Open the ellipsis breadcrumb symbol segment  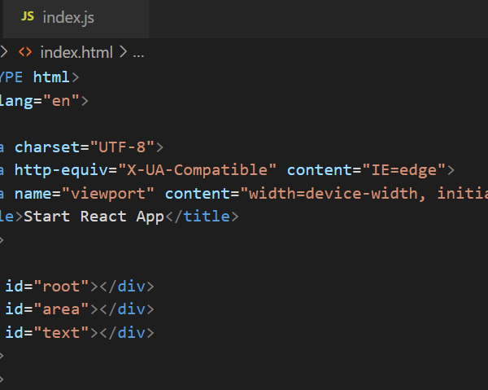138,53
